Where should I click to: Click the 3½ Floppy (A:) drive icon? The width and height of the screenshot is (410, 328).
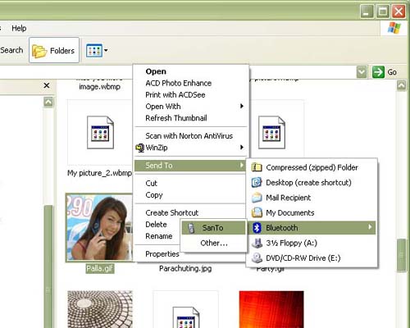coord(257,243)
